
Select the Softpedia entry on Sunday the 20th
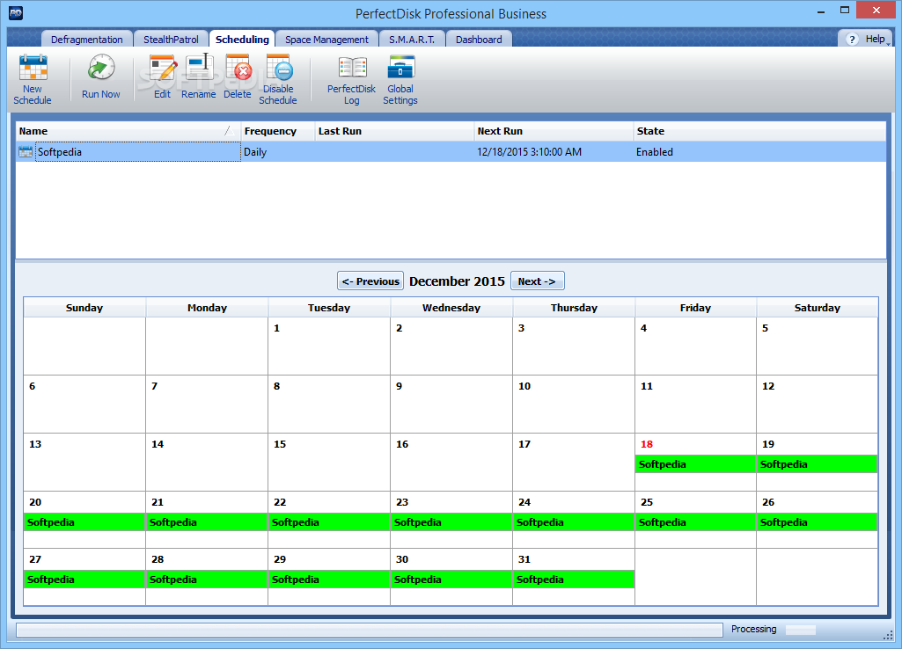pyautogui.click(x=84, y=522)
